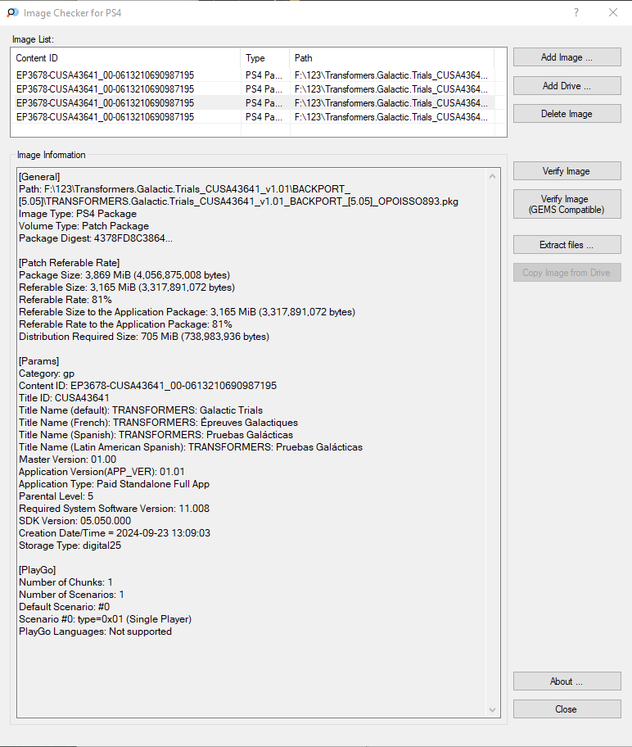
Task: Click the "Volume Type: Patch Package" line
Action: 84,226
